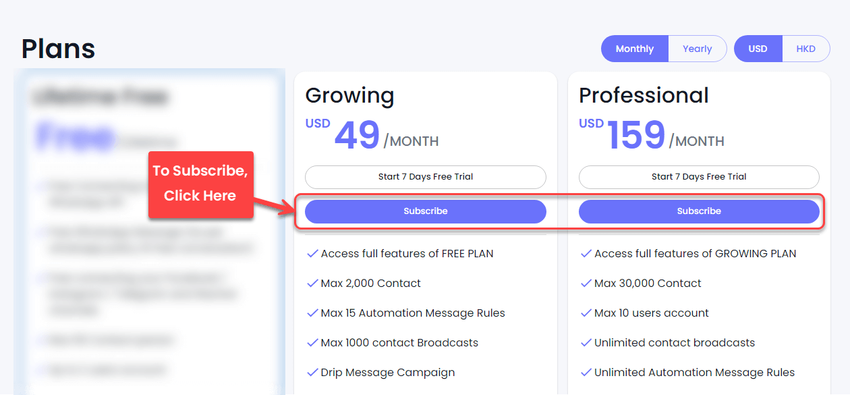Click the Professional plan title

tap(644, 95)
